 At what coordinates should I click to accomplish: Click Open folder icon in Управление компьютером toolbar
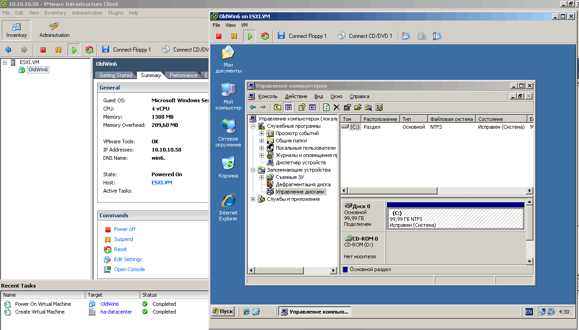click(x=358, y=107)
